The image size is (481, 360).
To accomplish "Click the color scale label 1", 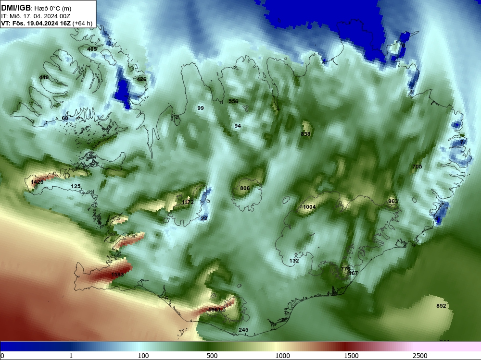I will click(71, 356).
